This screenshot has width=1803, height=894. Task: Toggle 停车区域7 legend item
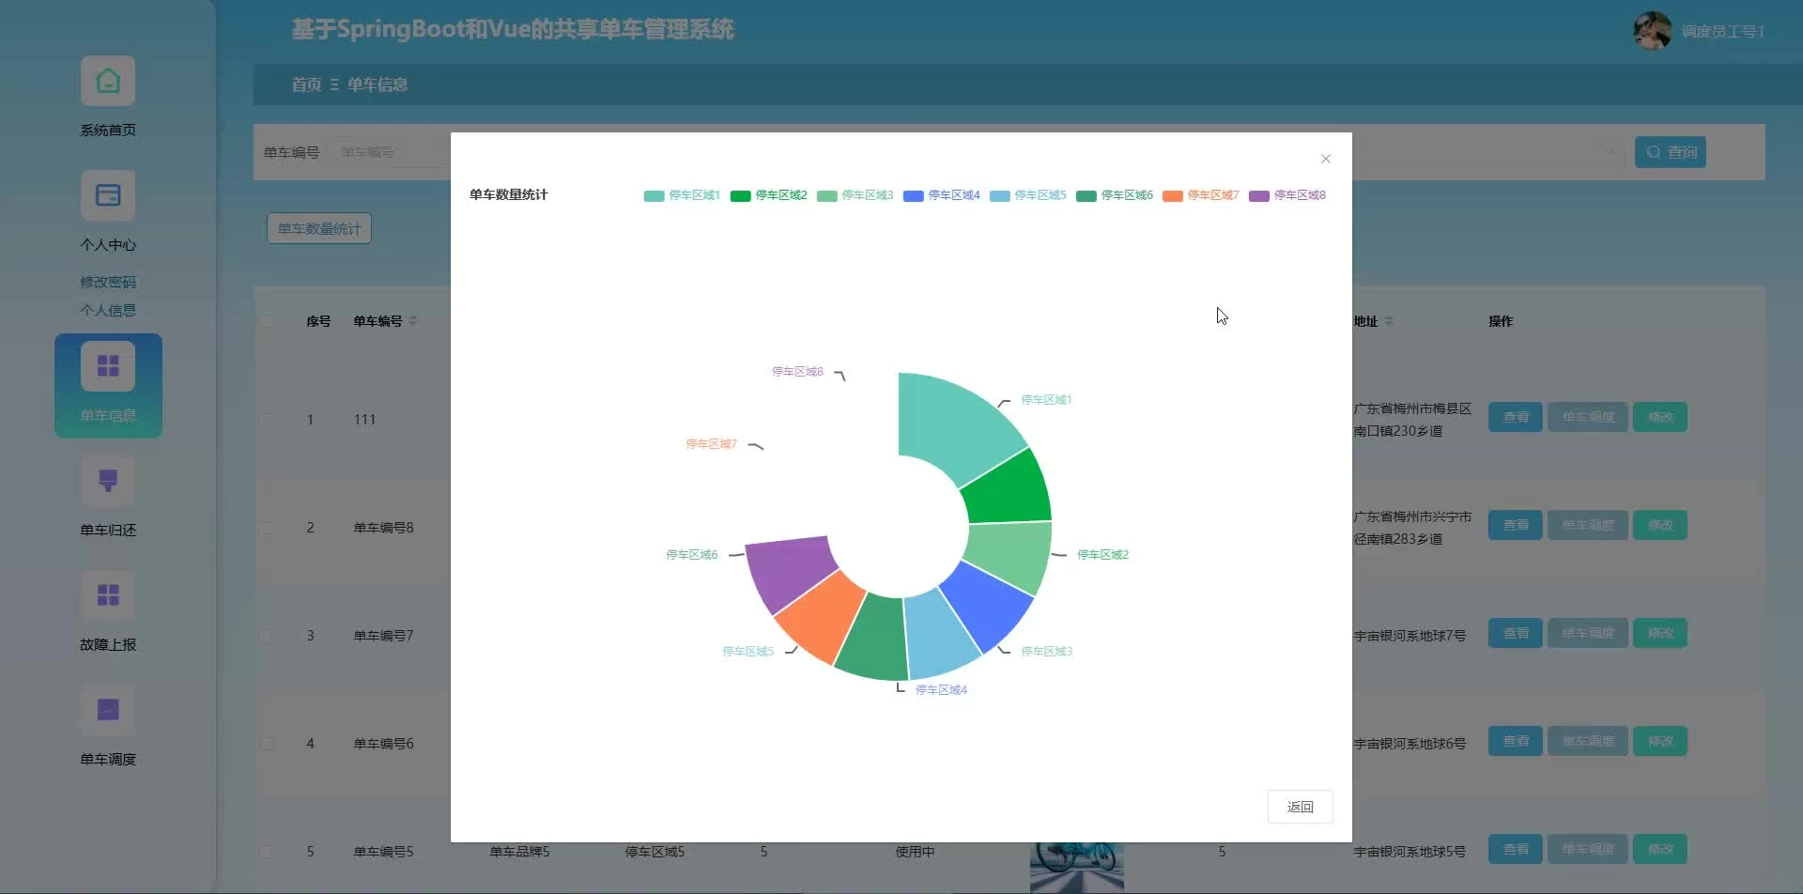coord(1200,195)
